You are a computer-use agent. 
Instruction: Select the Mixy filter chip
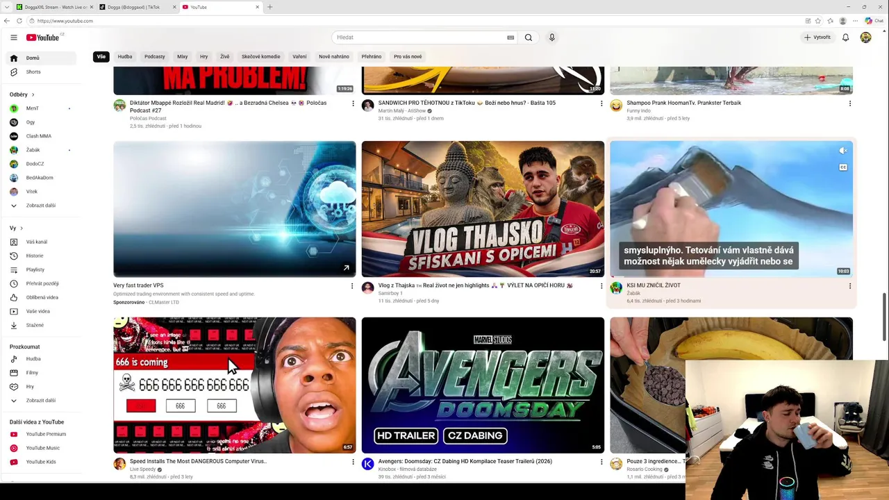(x=182, y=57)
